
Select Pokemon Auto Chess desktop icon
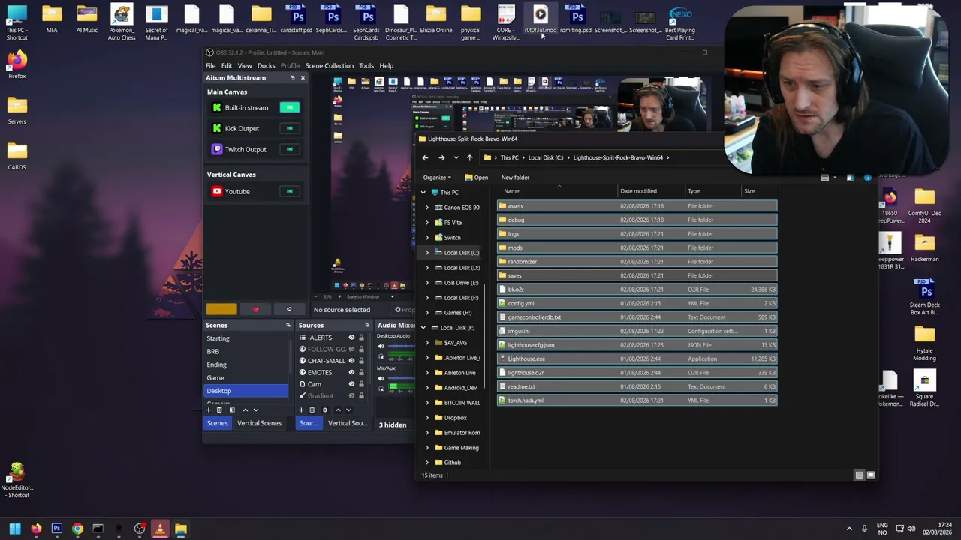click(122, 22)
